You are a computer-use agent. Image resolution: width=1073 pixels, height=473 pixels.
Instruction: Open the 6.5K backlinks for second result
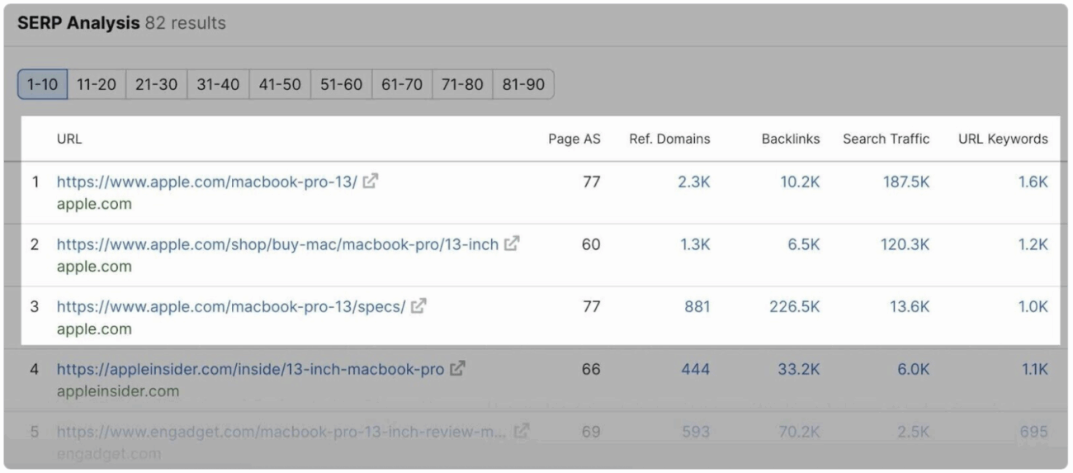[803, 245]
